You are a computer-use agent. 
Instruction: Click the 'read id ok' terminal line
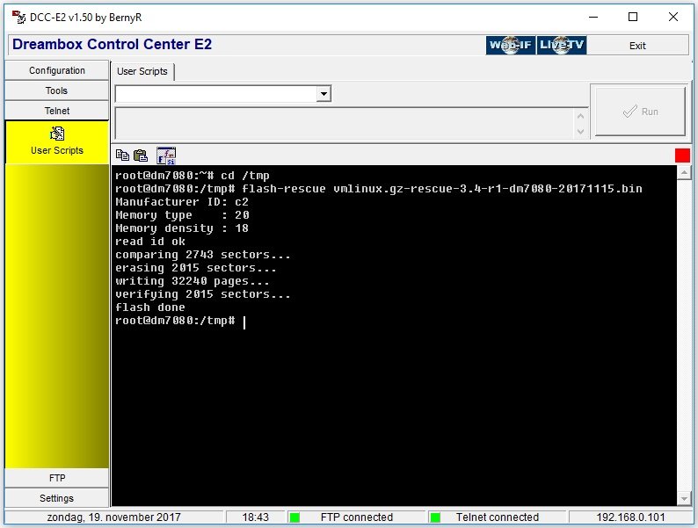coord(150,242)
